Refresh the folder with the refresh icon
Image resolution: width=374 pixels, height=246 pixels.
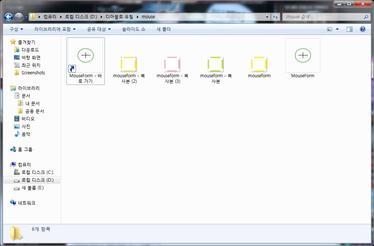275,17
